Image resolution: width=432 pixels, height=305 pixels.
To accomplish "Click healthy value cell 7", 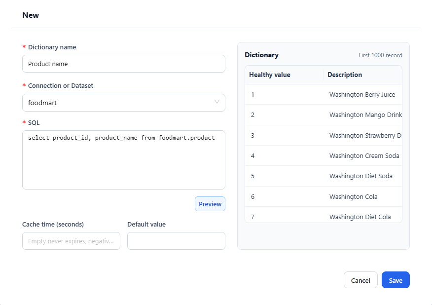I will pos(284,215).
